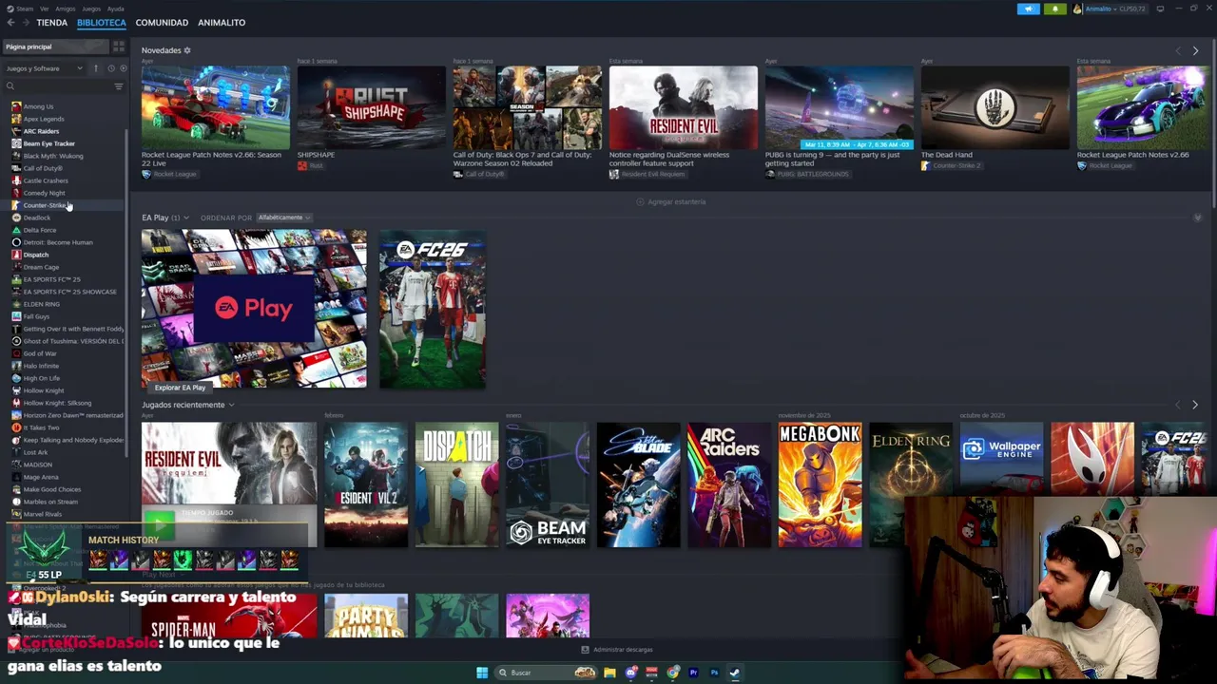1217x684 pixels.
Task: Change Alfabéticamente sort order dropdown
Action: pyautogui.click(x=284, y=218)
